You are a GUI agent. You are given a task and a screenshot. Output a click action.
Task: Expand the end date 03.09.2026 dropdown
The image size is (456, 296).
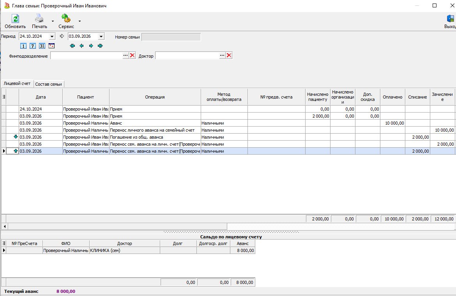pos(101,37)
